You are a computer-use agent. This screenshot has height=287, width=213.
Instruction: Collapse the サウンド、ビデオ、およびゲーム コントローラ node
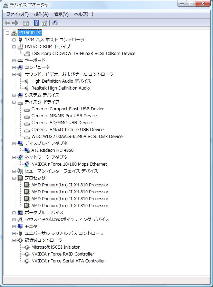14,74
